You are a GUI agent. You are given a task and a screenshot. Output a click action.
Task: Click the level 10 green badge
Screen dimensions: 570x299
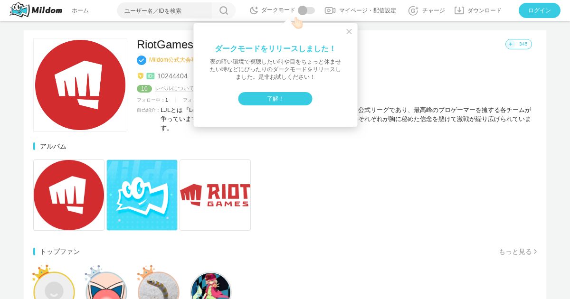(144, 89)
